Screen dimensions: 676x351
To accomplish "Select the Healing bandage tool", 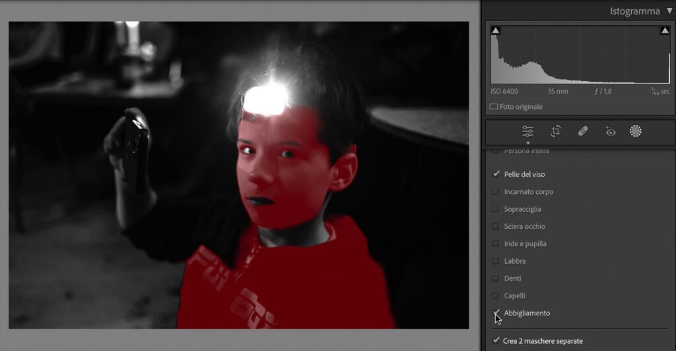I will 582,131.
